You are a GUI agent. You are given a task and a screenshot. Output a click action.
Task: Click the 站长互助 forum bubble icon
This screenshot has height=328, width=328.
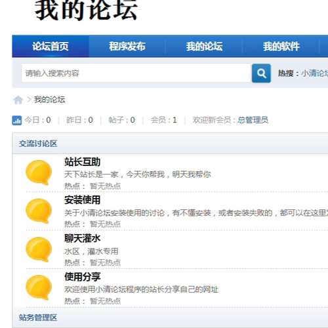point(39,173)
